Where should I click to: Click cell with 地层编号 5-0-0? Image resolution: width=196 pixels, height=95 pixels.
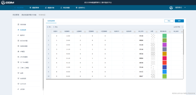[68, 72]
